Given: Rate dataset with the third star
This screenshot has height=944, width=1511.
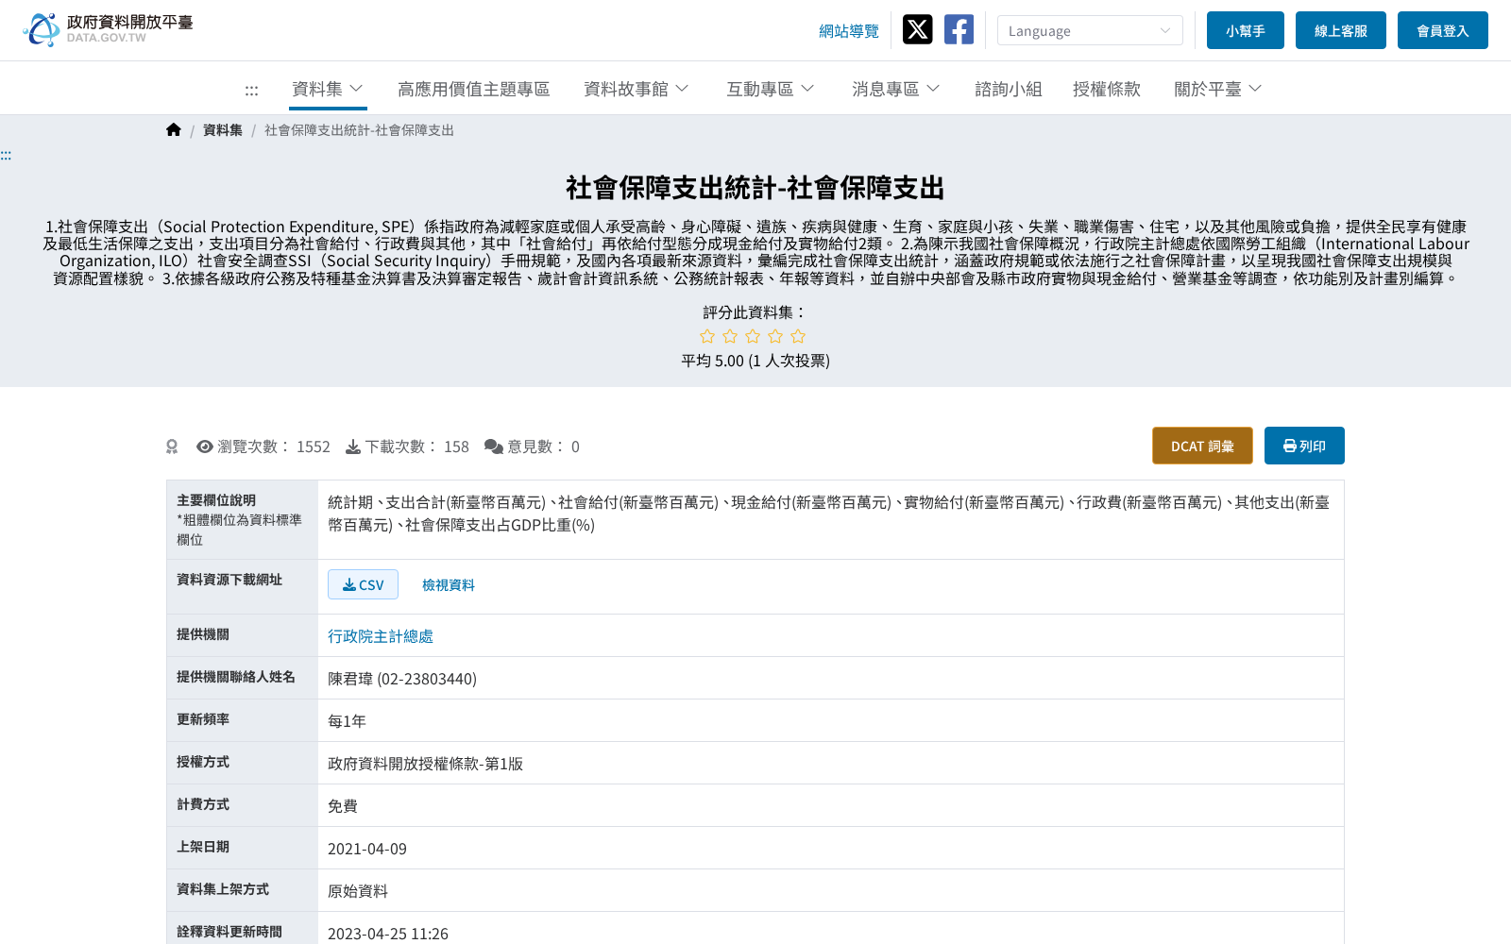Looking at the screenshot, I should click(x=753, y=336).
